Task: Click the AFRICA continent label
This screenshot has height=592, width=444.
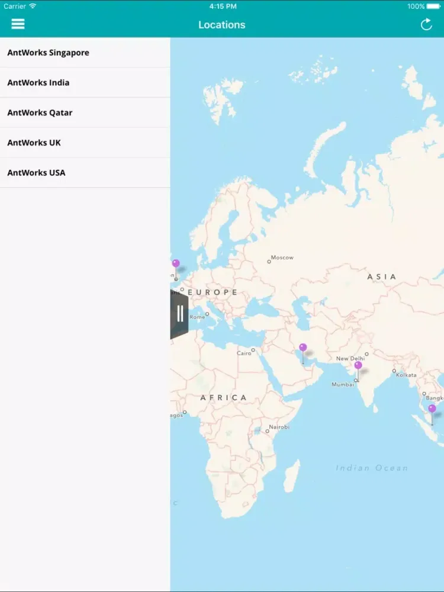Action: [x=223, y=398]
